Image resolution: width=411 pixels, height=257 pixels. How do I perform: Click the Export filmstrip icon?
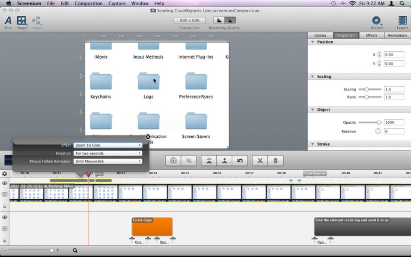(x=402, y=21)
